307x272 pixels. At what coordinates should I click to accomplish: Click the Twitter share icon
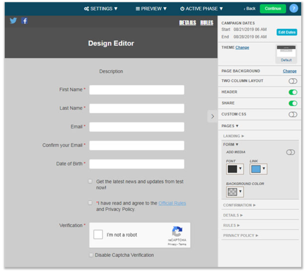(13, 20)
